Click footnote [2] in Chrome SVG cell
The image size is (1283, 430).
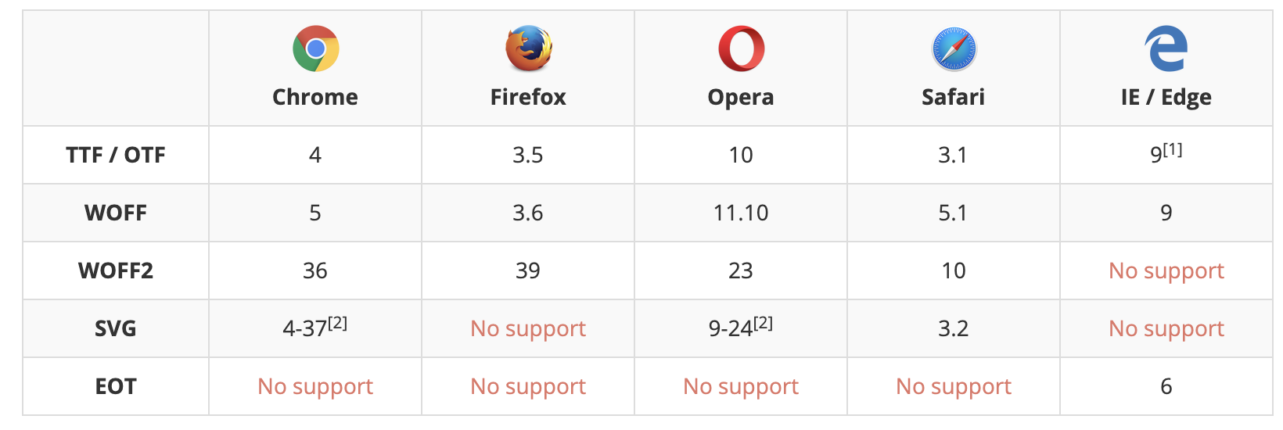tap(338, 323)
